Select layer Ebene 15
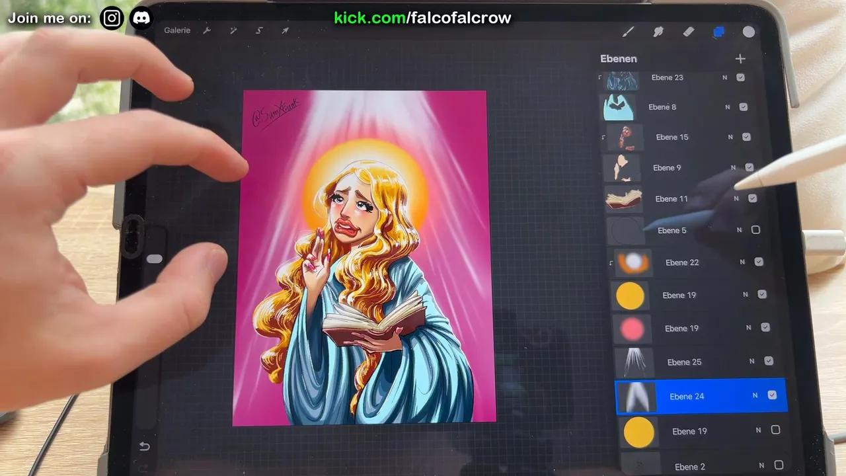 click(x=679, y=137)
